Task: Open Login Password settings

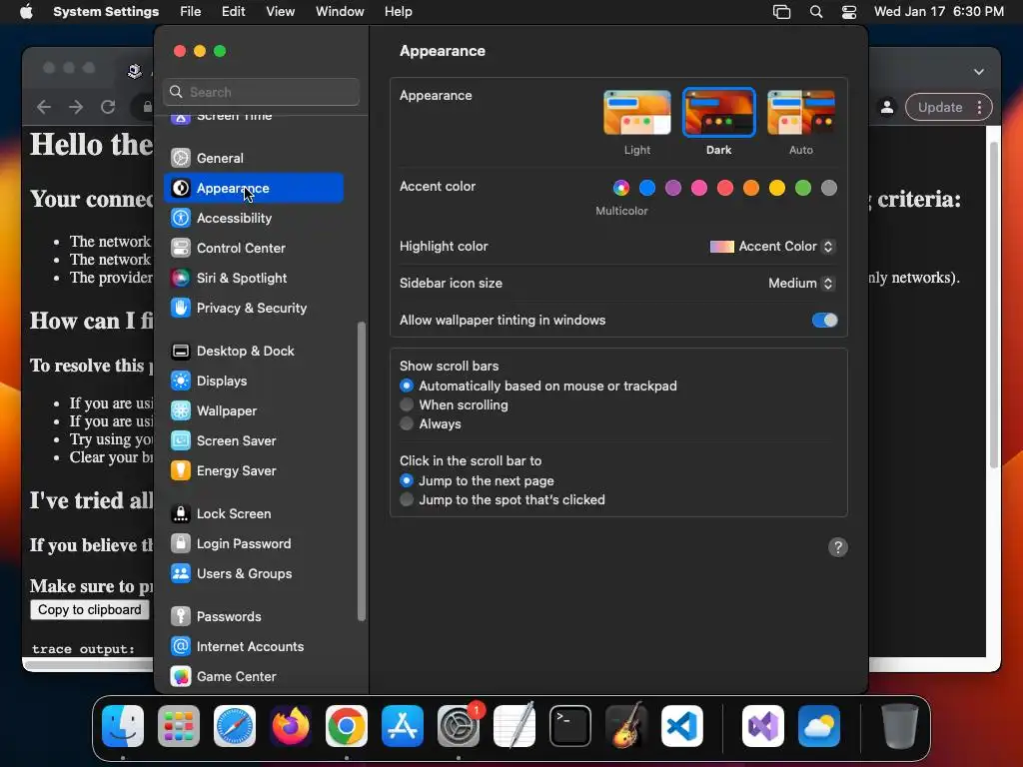Action: 253,544
